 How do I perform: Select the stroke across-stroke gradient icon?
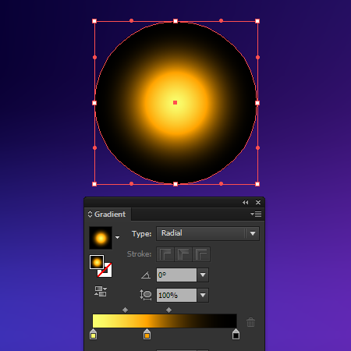pos(201,254)
